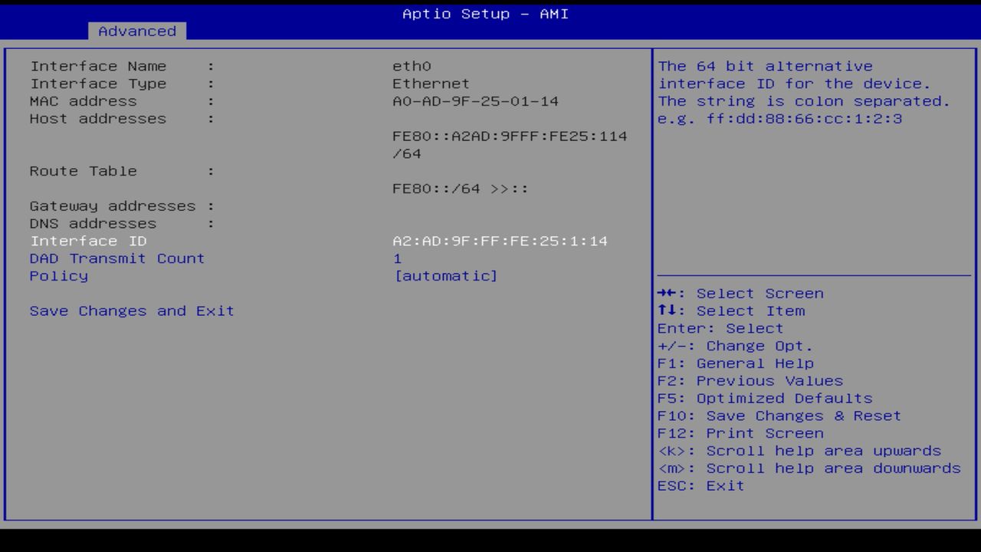The height and width of the screenshot is (552, 981).
Task: Click the FE80 host address value
Action: click(510, 136)
